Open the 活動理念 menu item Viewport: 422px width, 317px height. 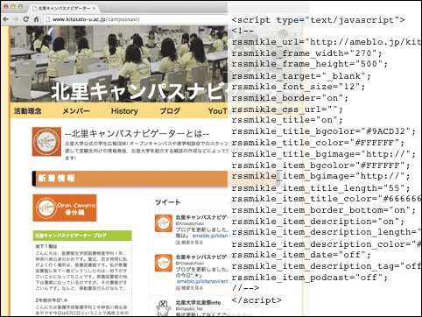point(28,111)
